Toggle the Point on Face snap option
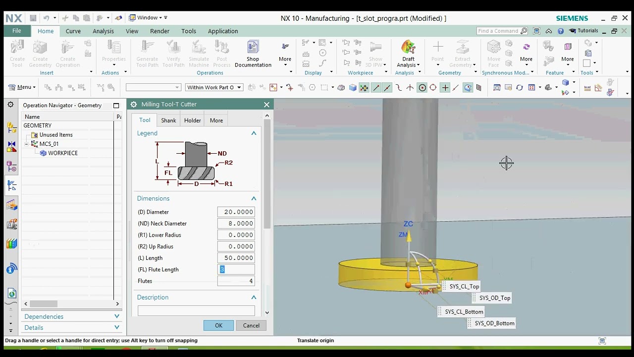This screenshot has height=357, width=634. pyautogui.click(x=468, y=88)
